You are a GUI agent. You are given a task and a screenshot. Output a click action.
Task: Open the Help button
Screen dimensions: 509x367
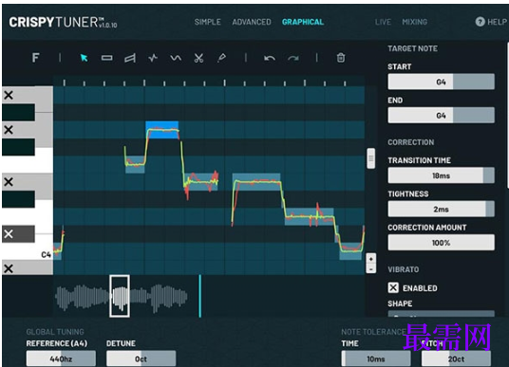[x=491, y=22]
